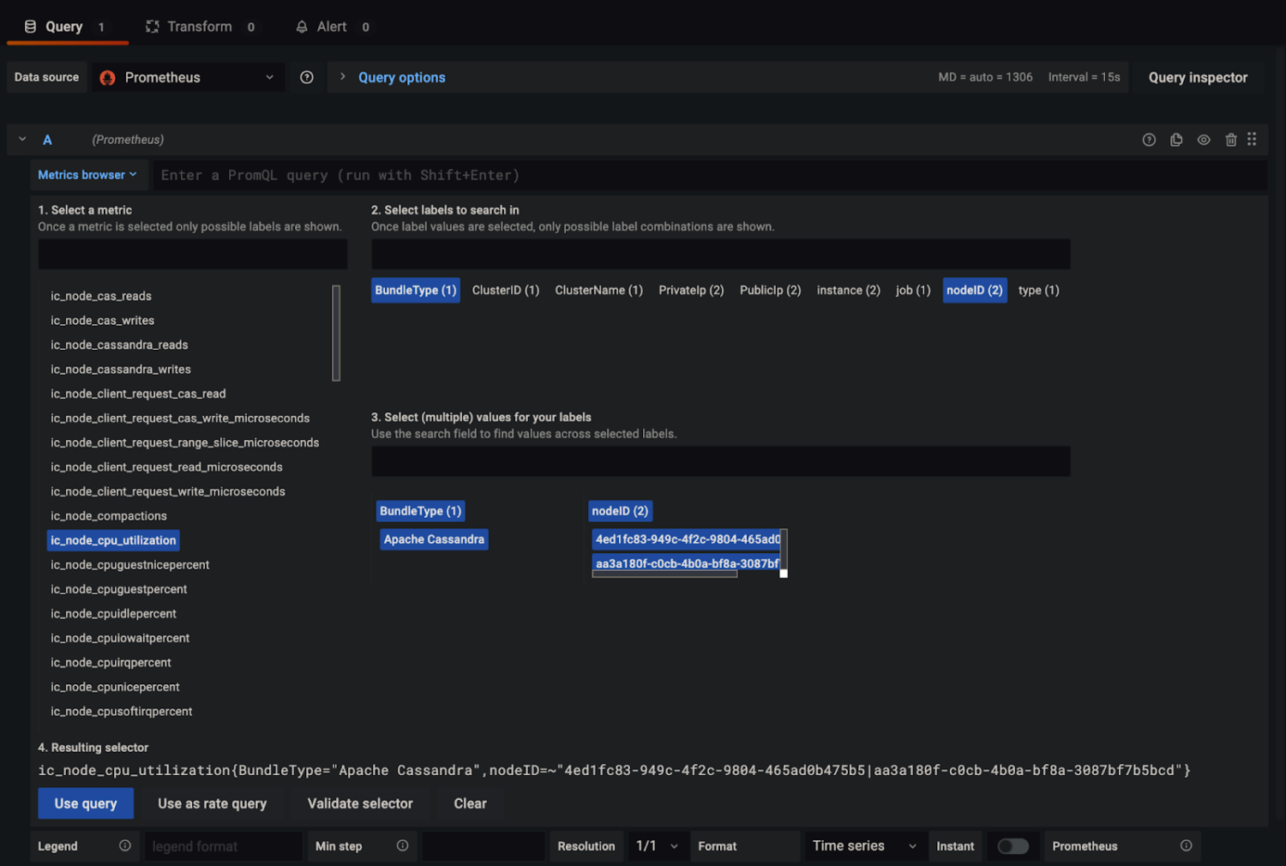Deselect the BundleType label chip
1286x866 pixels.
pyautogui.click(x=415, y=290)
